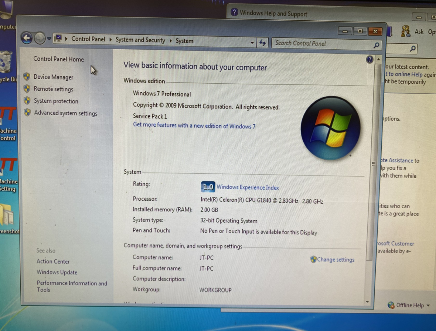This screenshot has height=331, width=436.
Task: Open Advanced system settings
Action: [x=66, y=113]
